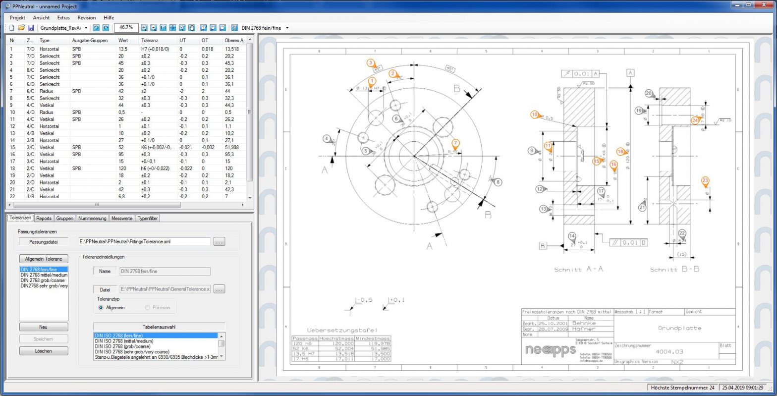Click the horizontal scrollbar under the table

(129, 205)
